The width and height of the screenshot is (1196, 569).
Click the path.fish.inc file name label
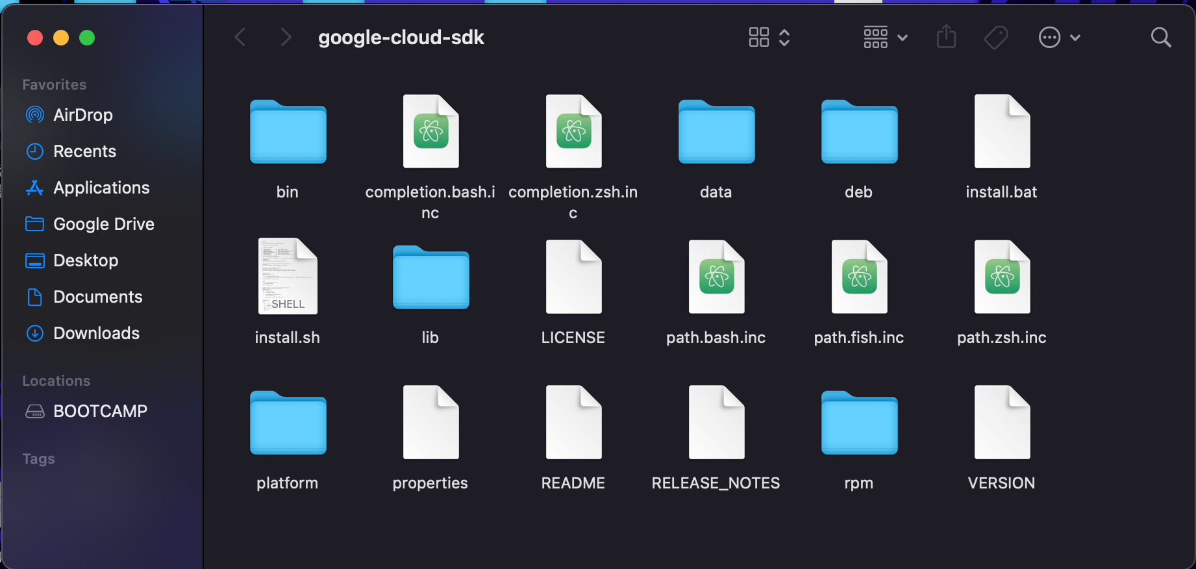pos(859,337)
